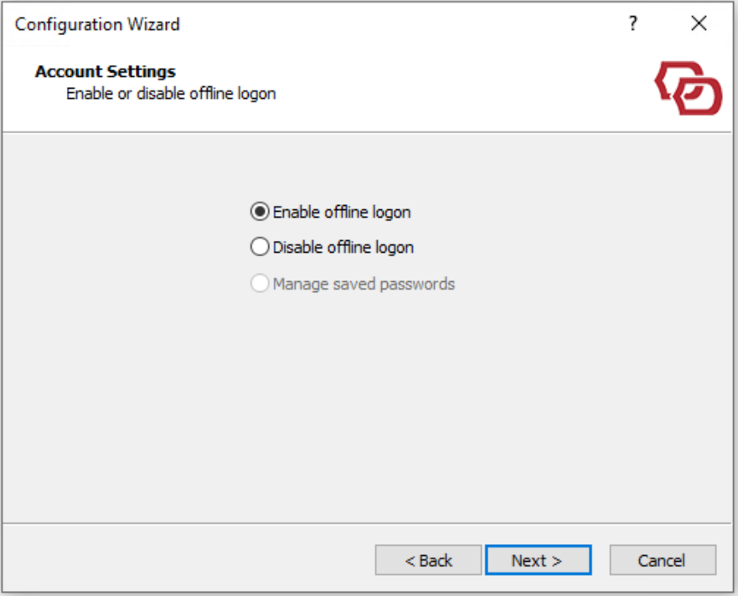Click the Account Settings heading
Image resolution: width=738 pixels, height=596 pixels.
pos(106,71)
